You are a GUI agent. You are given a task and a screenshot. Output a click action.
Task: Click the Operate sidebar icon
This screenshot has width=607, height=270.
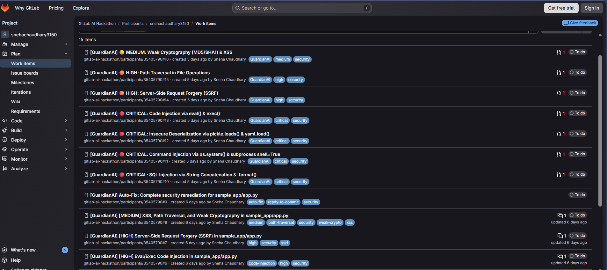coord(5,150)
